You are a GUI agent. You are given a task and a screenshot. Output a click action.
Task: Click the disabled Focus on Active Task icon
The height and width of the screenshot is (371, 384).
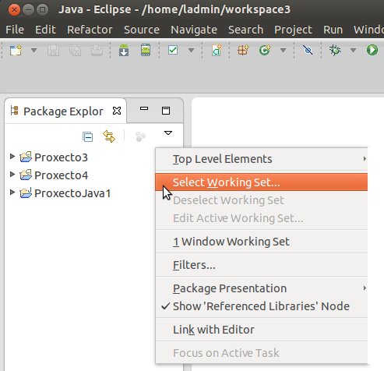[x=140, y=136]
